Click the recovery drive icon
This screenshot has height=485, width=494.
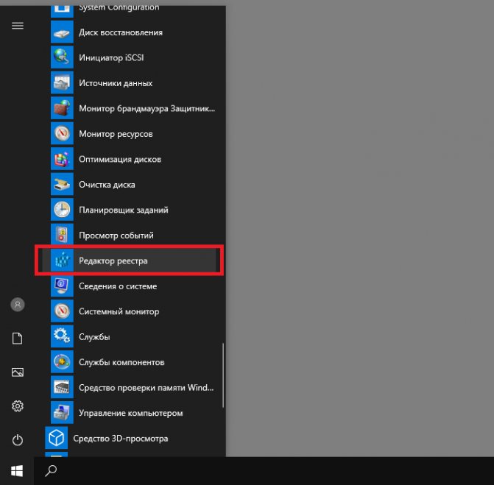point(62,32)
